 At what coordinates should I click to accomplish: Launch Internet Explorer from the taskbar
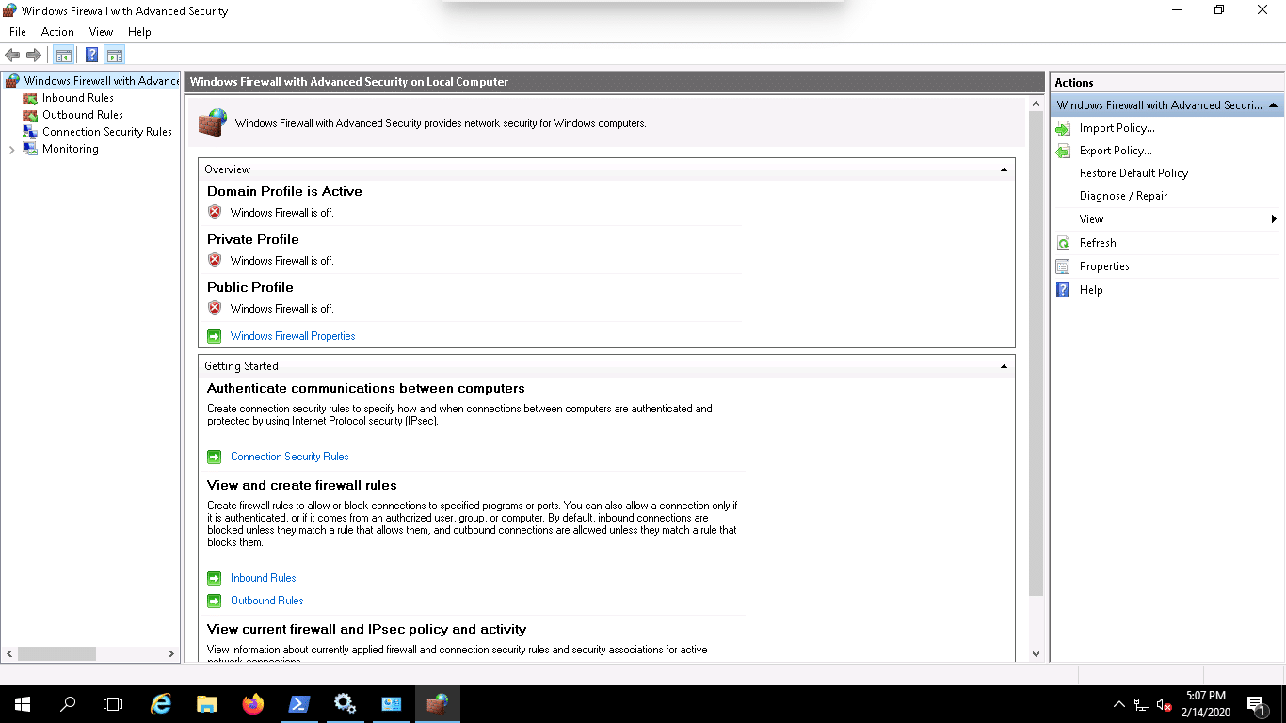[161, 704]
